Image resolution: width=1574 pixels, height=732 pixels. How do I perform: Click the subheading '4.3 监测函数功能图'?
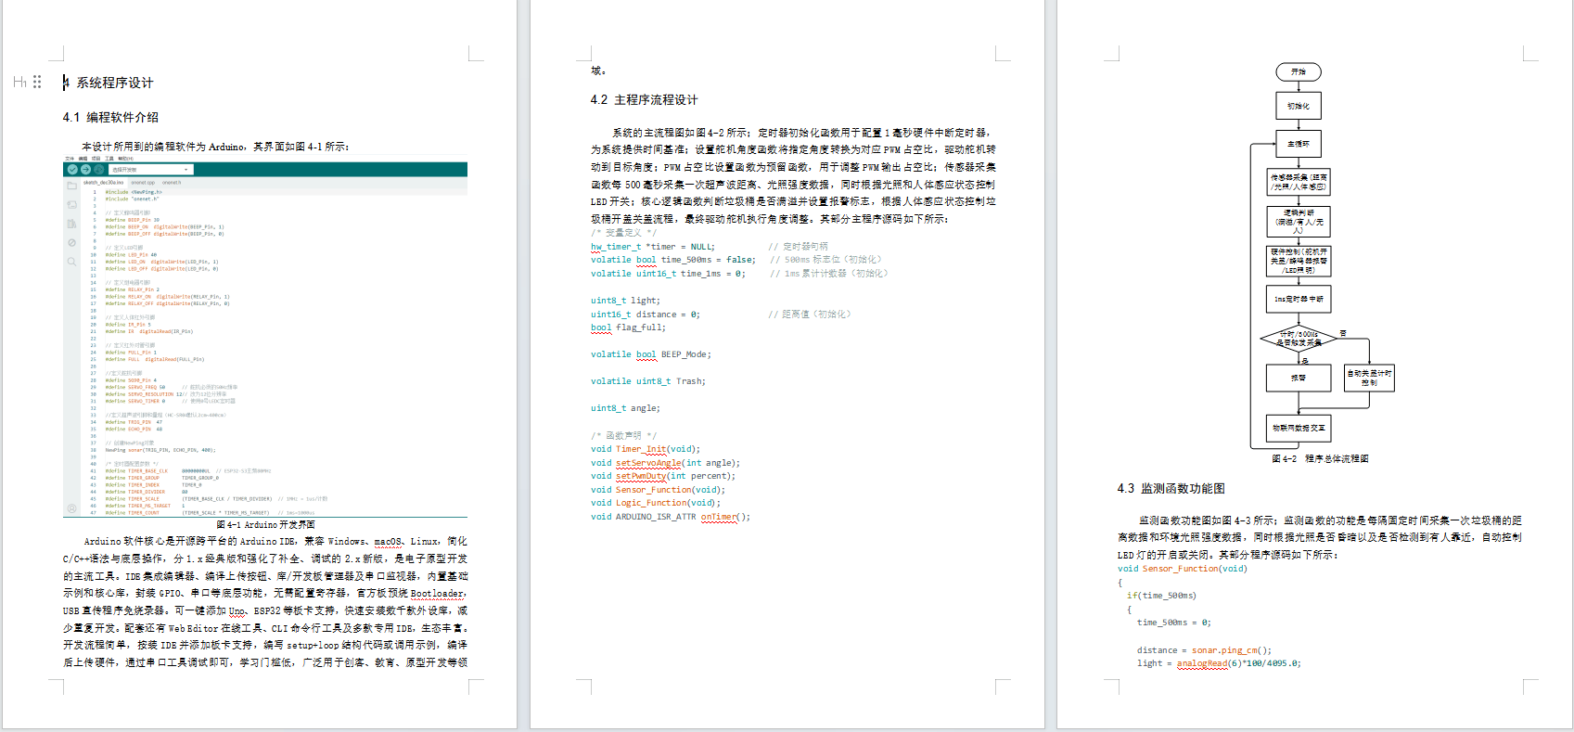(x=1171, y=488)
